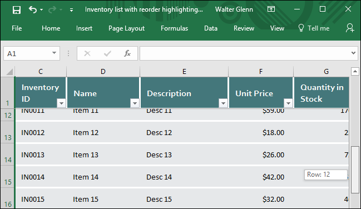
Task: Click the Ribbon Display Options icon
Action: (271, 9)
